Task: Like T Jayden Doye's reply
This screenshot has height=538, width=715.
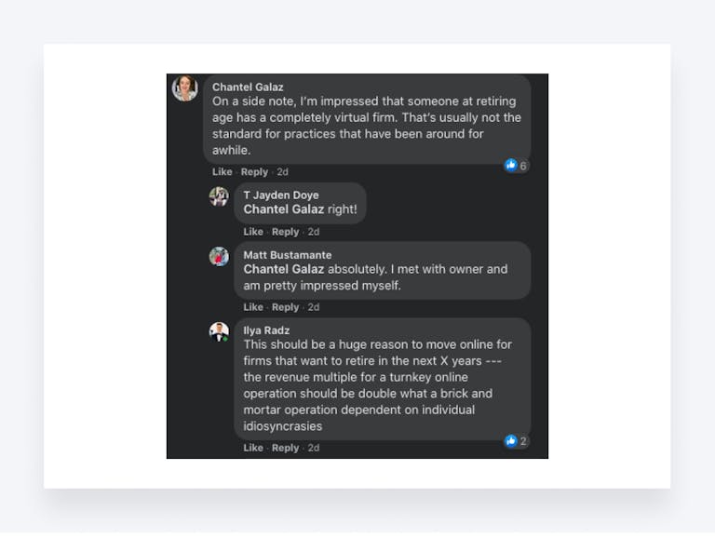Action: tap(253, 232)
